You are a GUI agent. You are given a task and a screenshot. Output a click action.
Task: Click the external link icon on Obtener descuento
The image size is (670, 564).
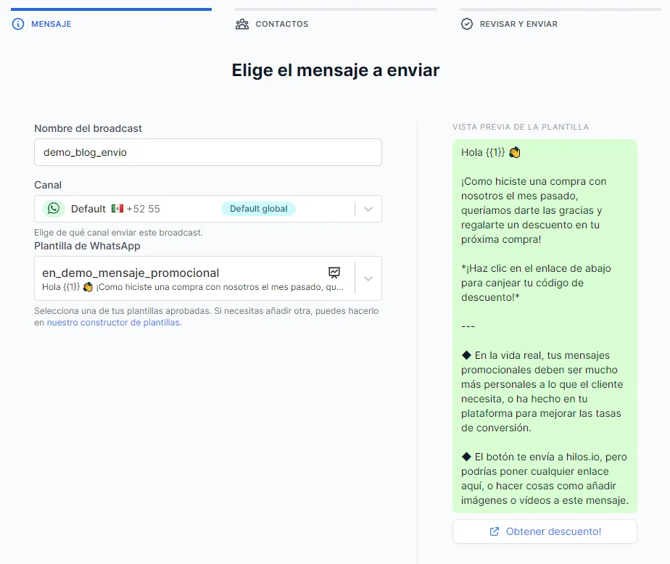click(496, 531)
